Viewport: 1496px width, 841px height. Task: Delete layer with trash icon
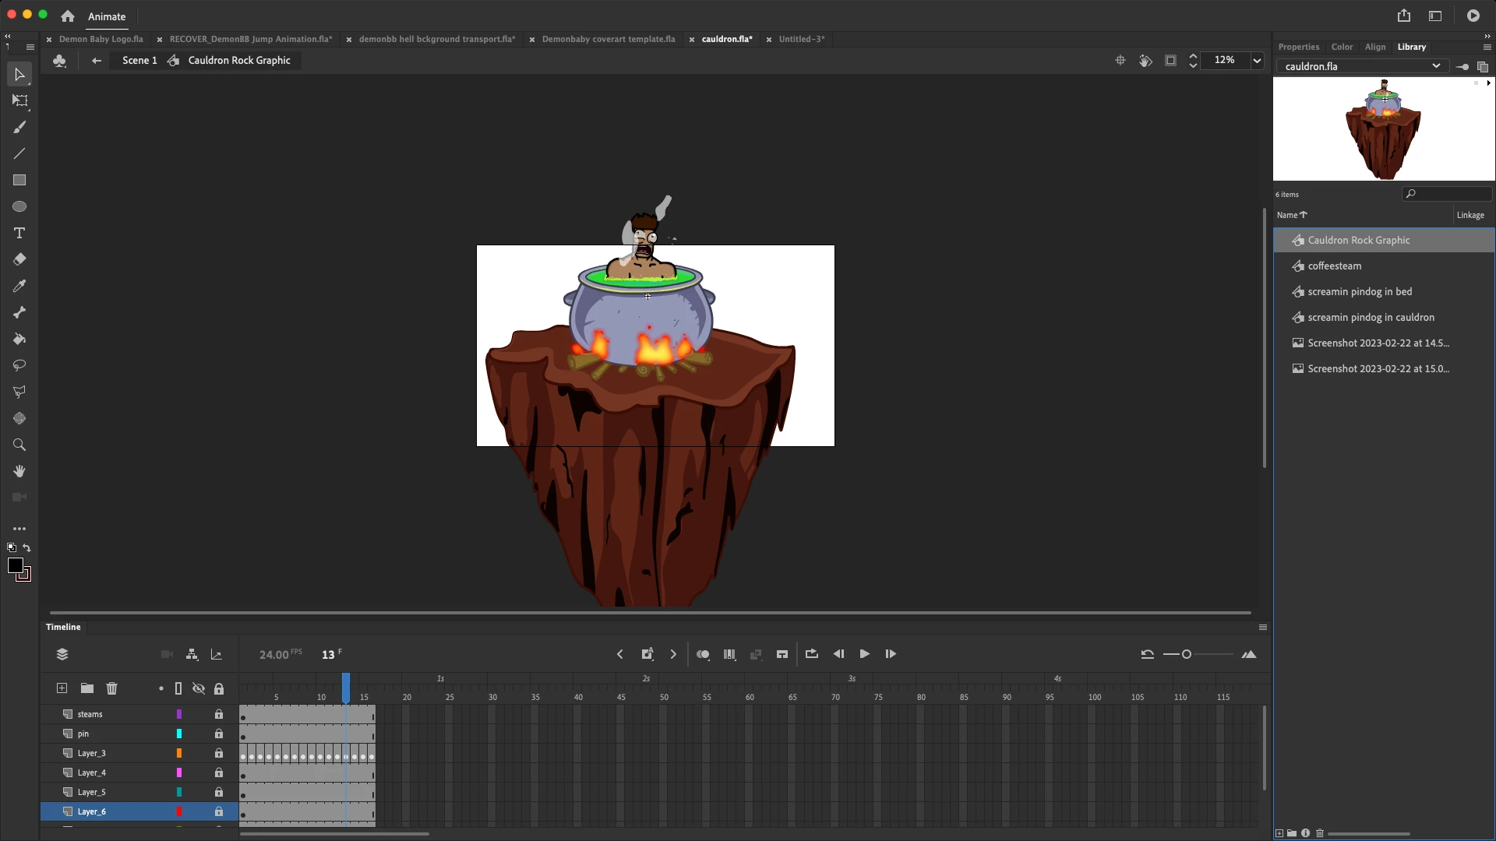pyautogui.click(x=111, y=688)
